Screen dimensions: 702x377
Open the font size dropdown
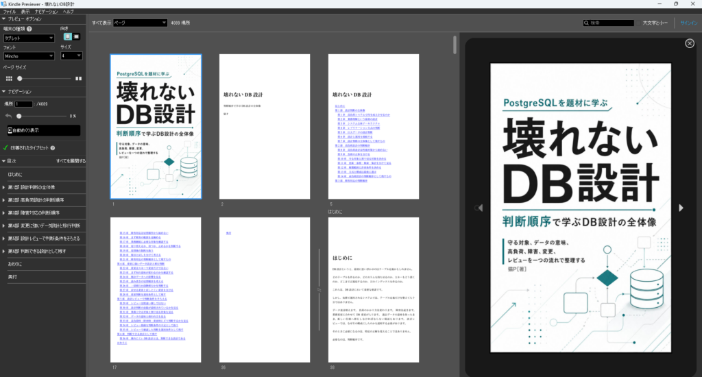(71, 56)
